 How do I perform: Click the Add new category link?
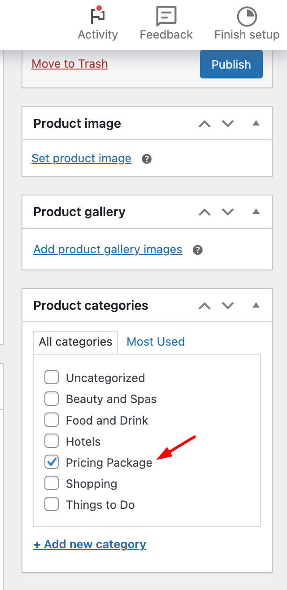coord(89,544)
